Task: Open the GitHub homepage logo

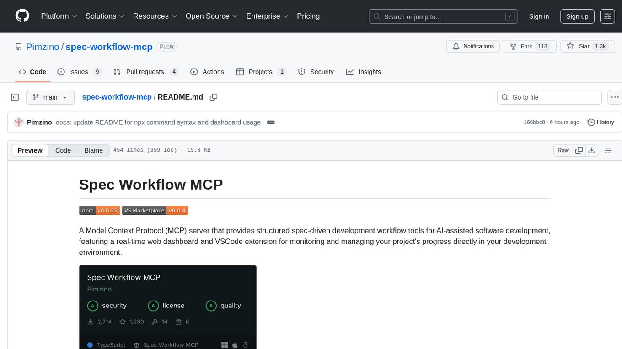Action: click(x=22, y=16)
